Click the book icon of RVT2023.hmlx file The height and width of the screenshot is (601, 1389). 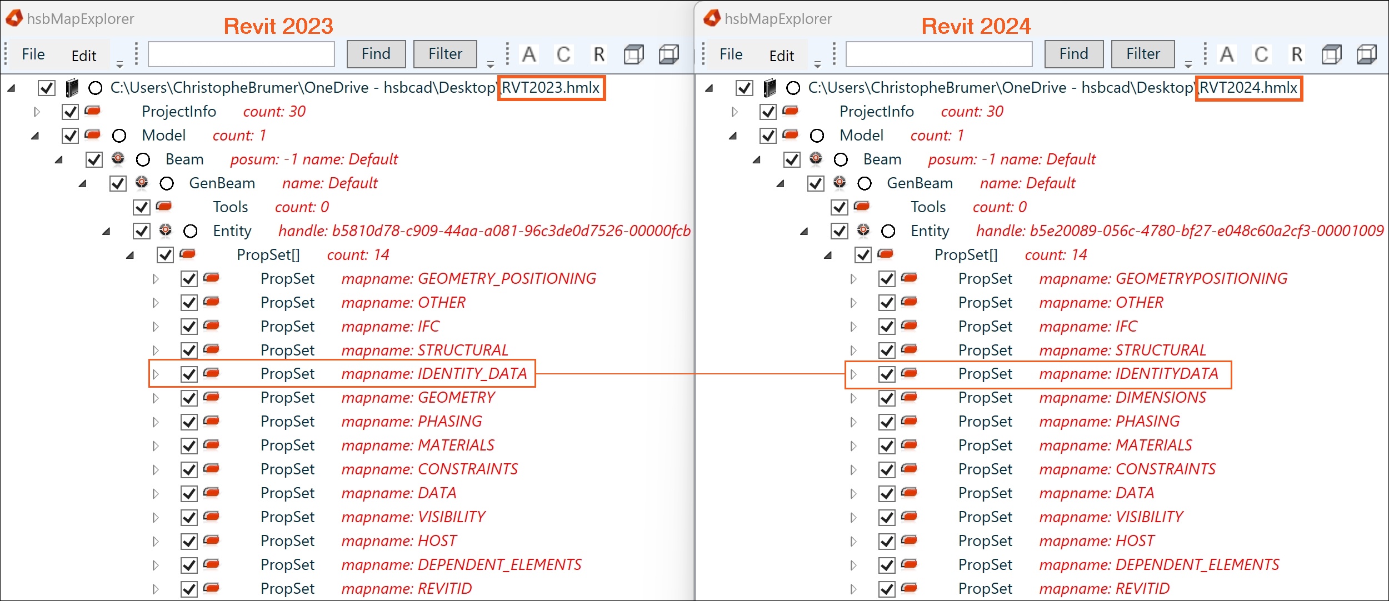click(72, 88)
